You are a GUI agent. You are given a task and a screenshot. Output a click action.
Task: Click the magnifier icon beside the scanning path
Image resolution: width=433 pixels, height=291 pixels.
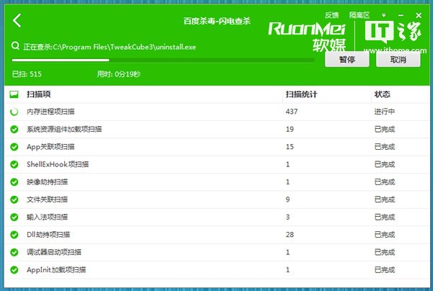pyautogui.click(x=15, y=45)
